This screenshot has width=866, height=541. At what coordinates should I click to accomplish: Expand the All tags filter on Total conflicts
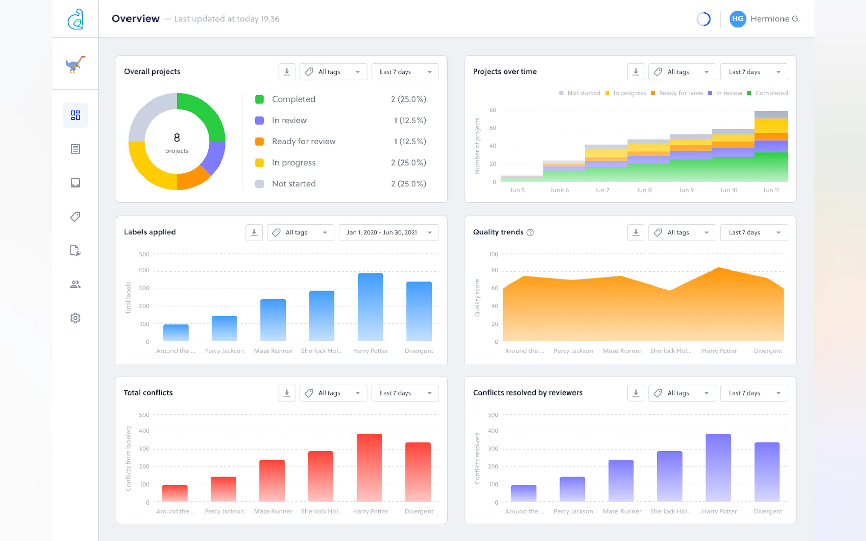pos(333,392)
